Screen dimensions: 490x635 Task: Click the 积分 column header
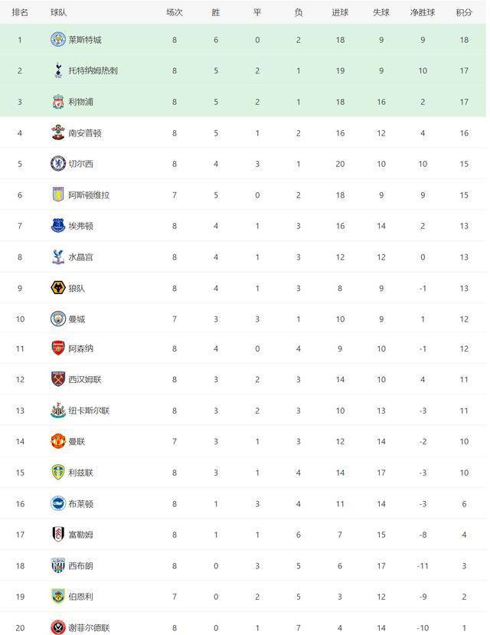(x=464, y=12)
